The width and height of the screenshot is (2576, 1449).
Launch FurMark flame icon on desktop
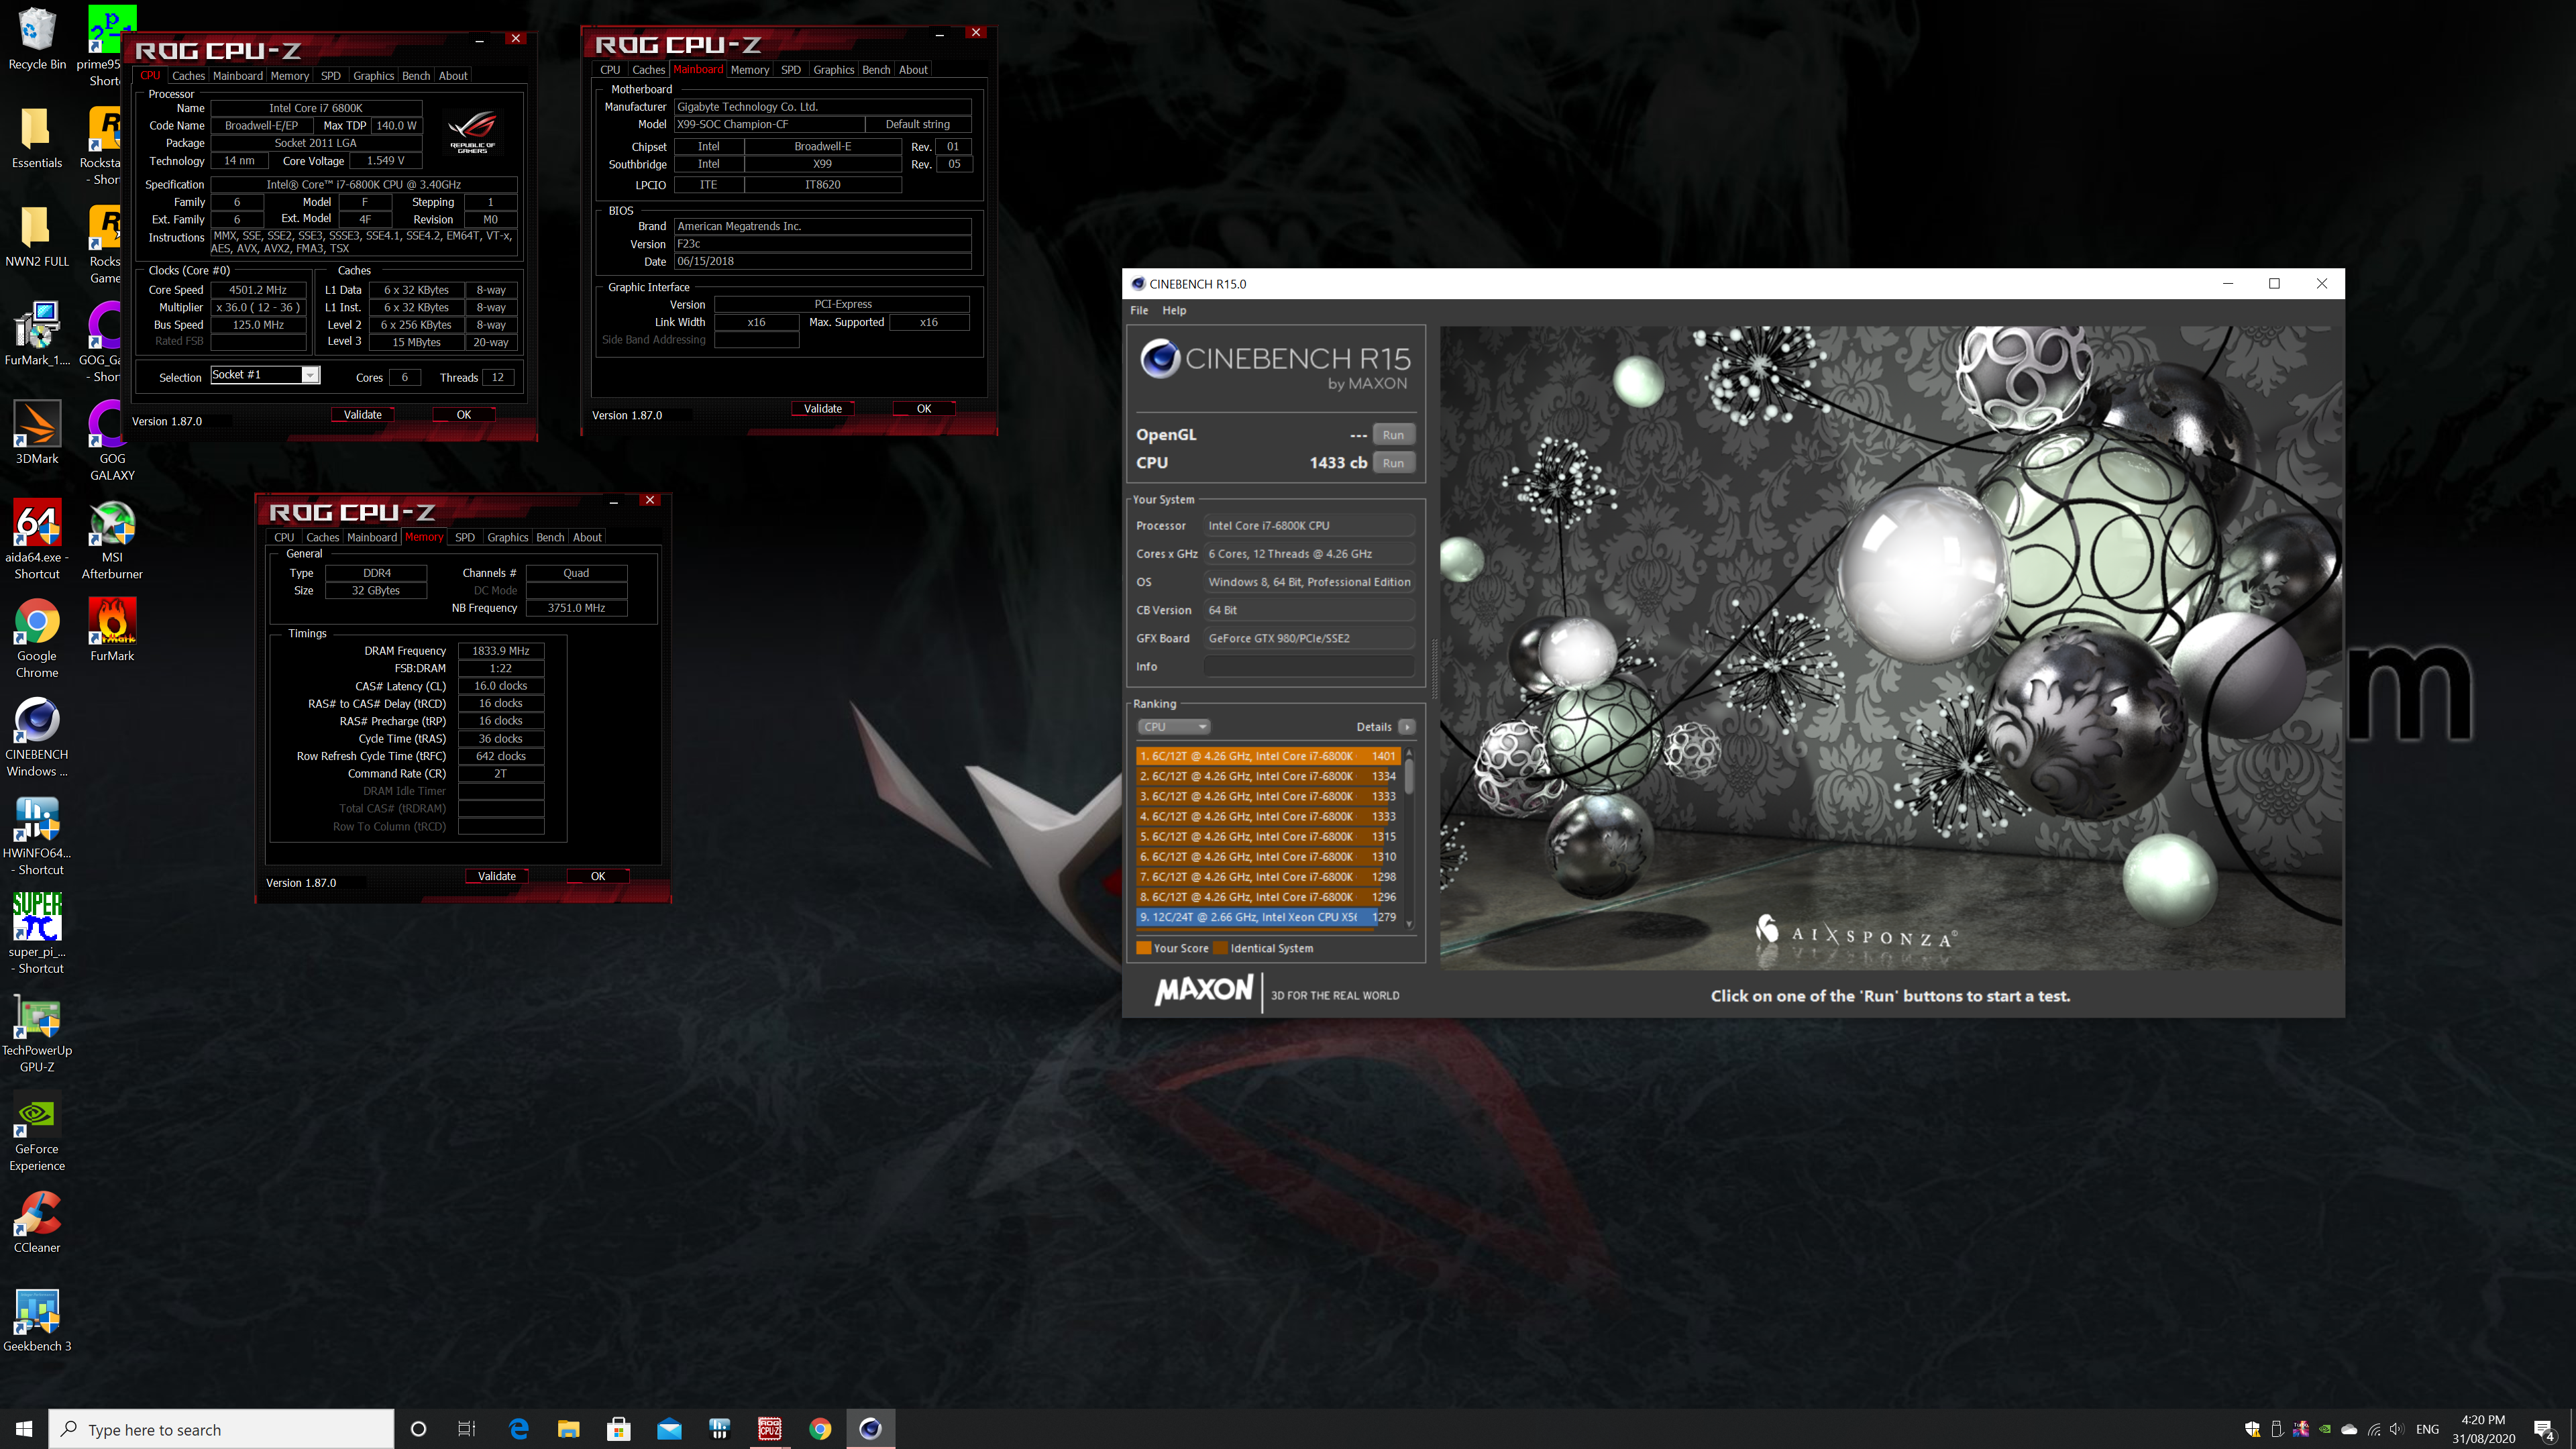112,631
